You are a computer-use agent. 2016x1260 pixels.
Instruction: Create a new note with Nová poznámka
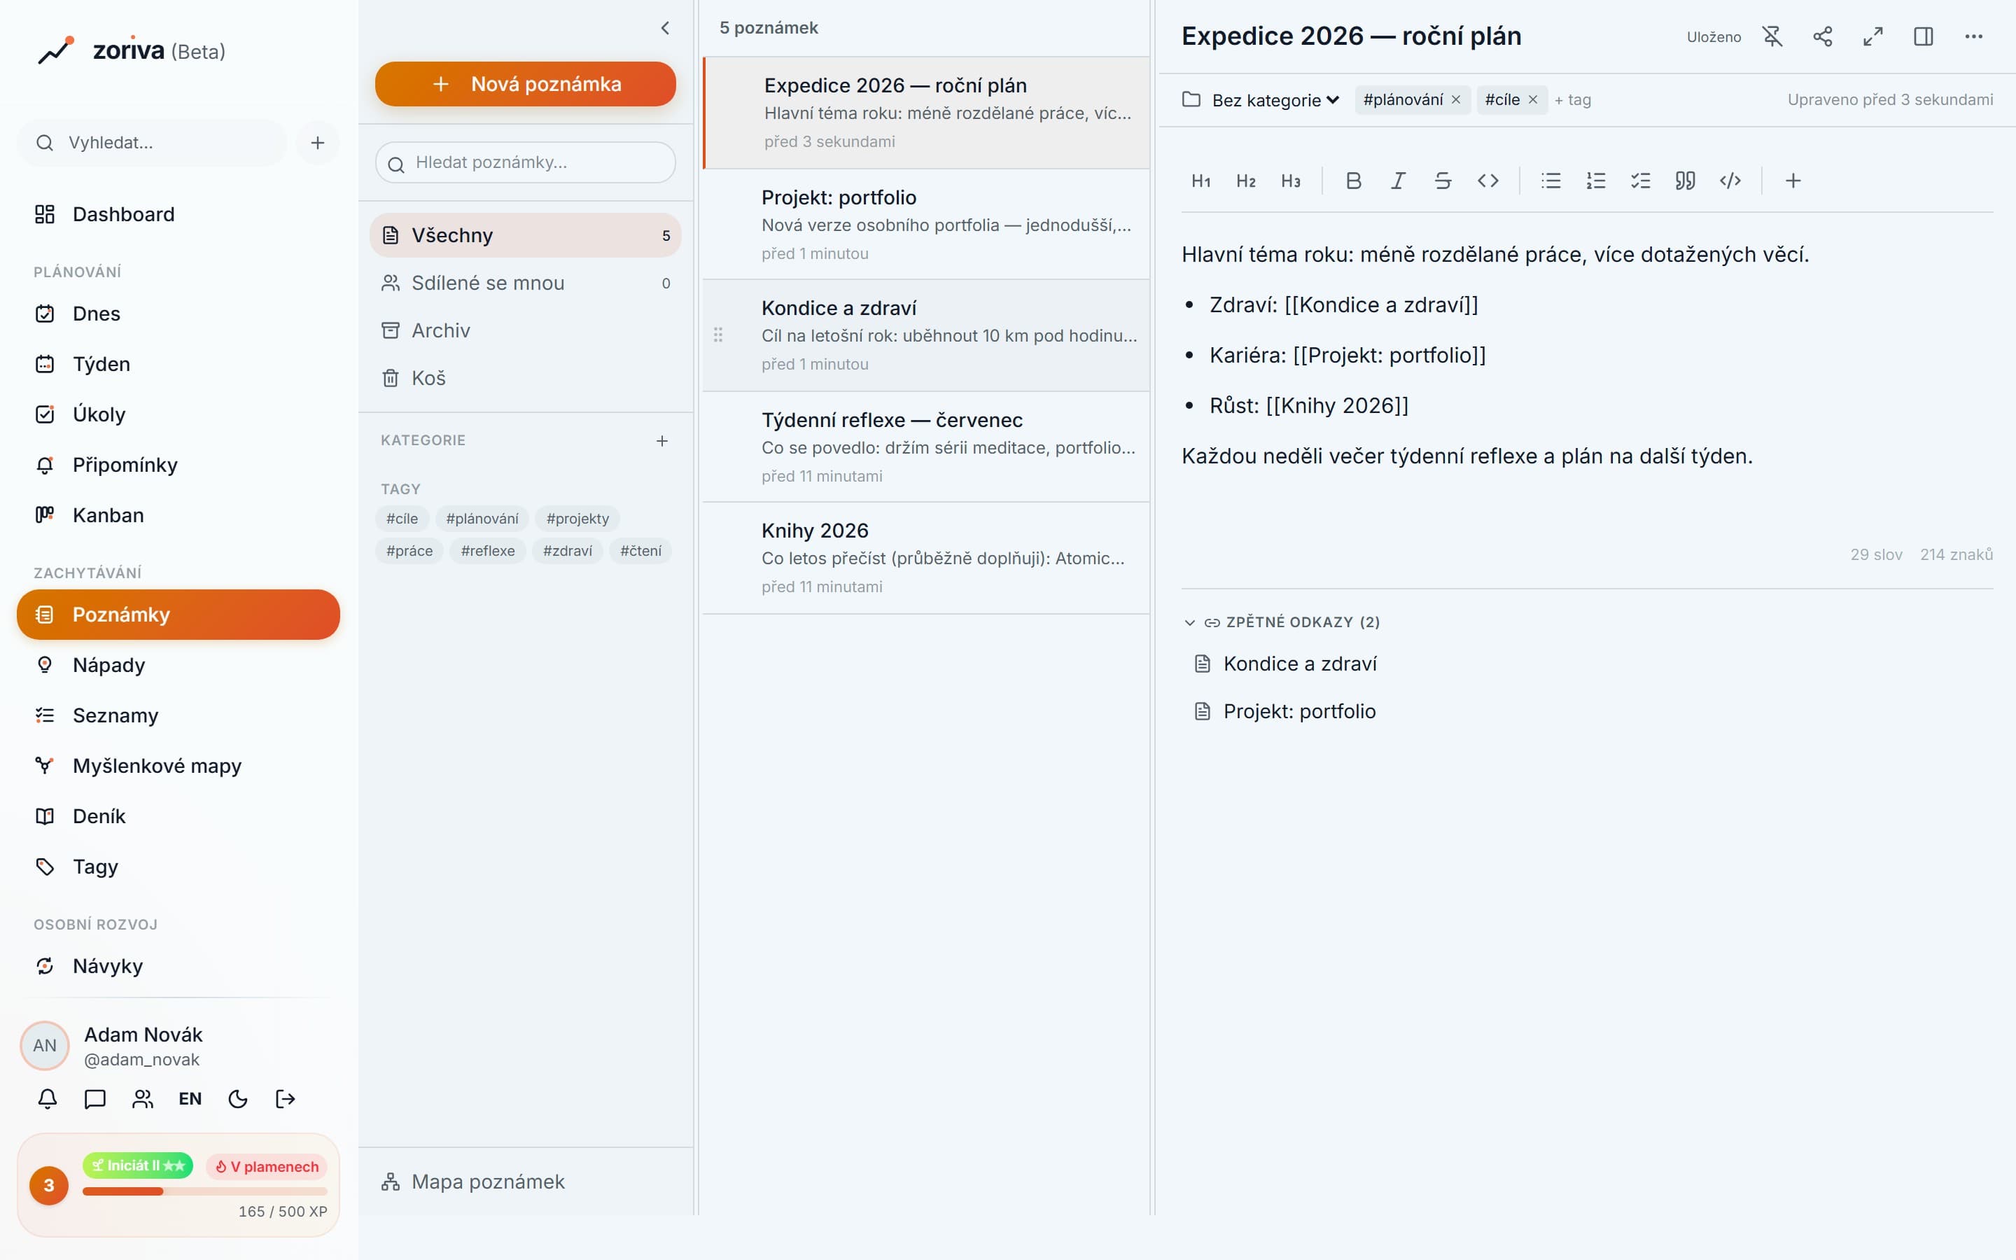[x=526, y=84]
